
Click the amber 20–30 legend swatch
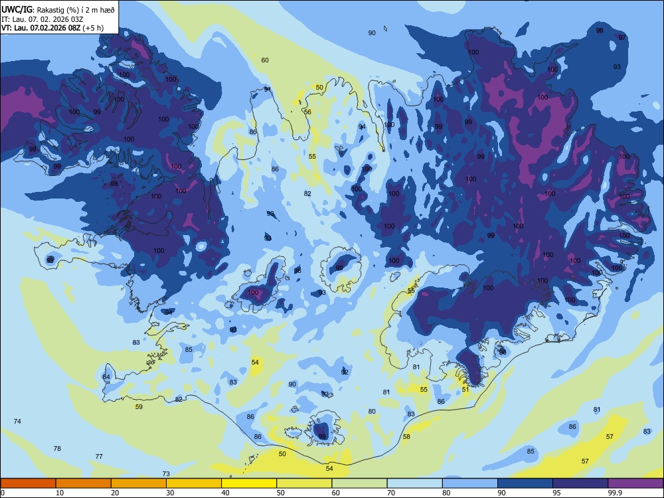coord(139,483)
